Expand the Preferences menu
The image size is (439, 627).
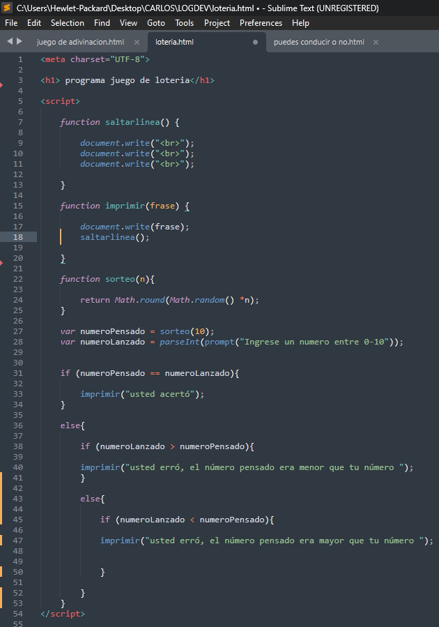click(x=261, y=23)
